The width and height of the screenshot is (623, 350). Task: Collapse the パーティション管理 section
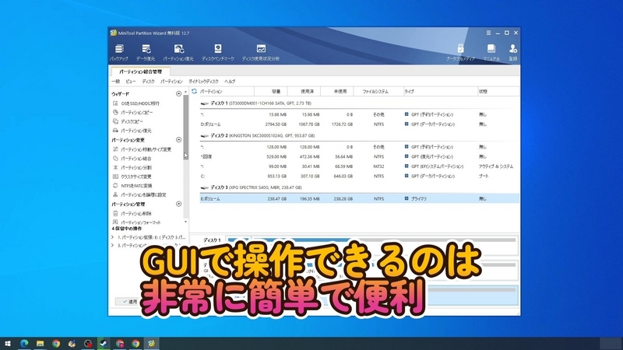pyautogui.click(x=178, y=204)
